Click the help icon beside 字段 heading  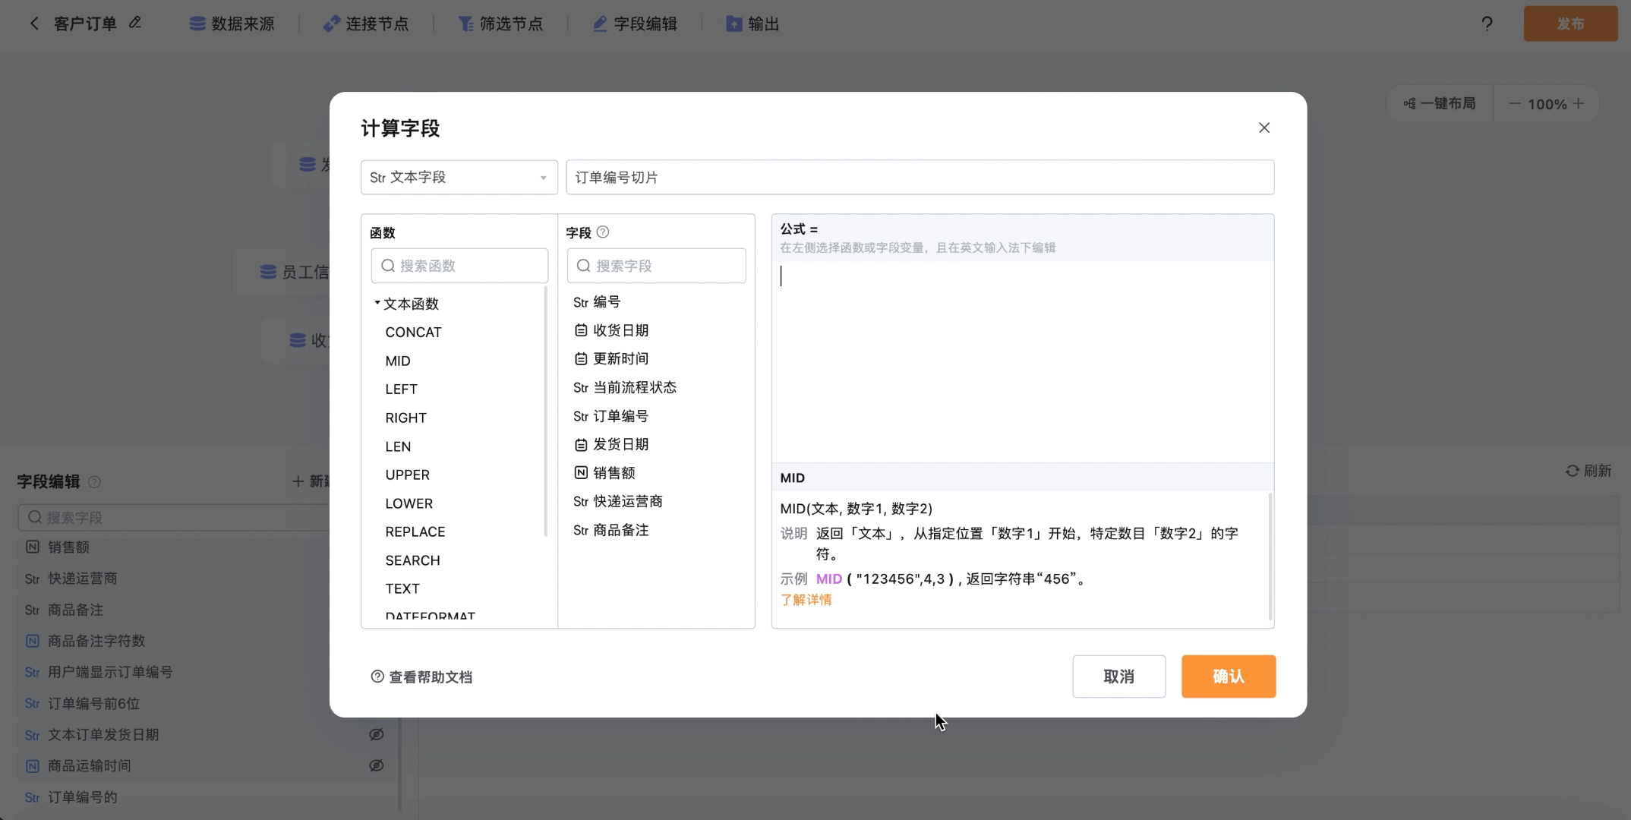coord(603,232)
